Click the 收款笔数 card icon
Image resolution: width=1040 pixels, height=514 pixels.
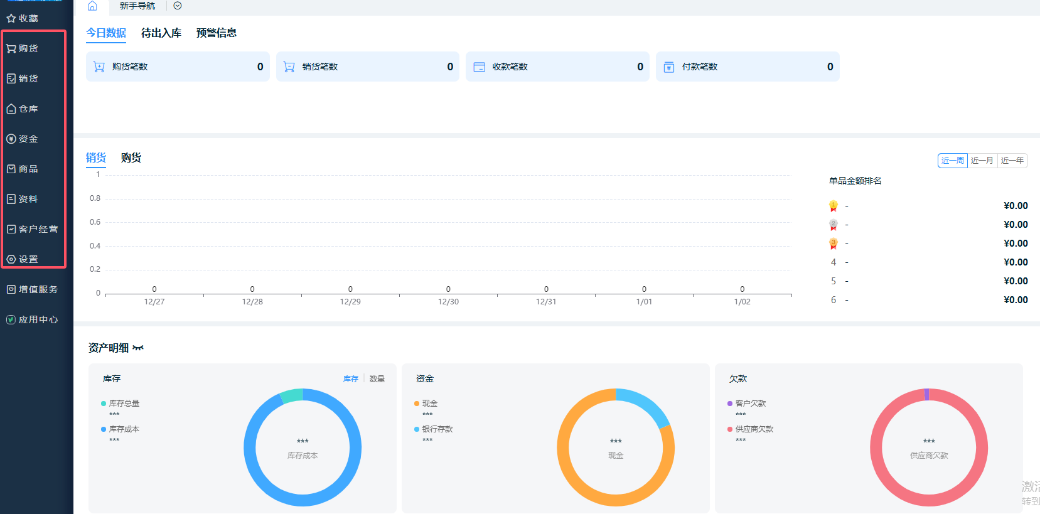pyautogui.click(x=480, y=67)
